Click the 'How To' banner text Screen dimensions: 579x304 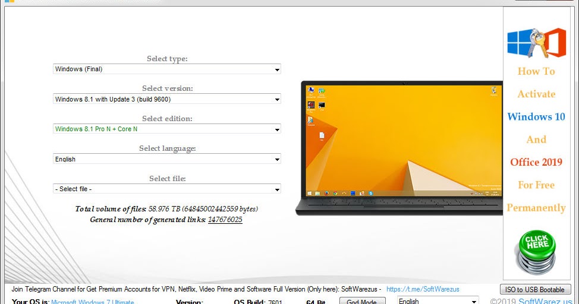tap(536, 71)
